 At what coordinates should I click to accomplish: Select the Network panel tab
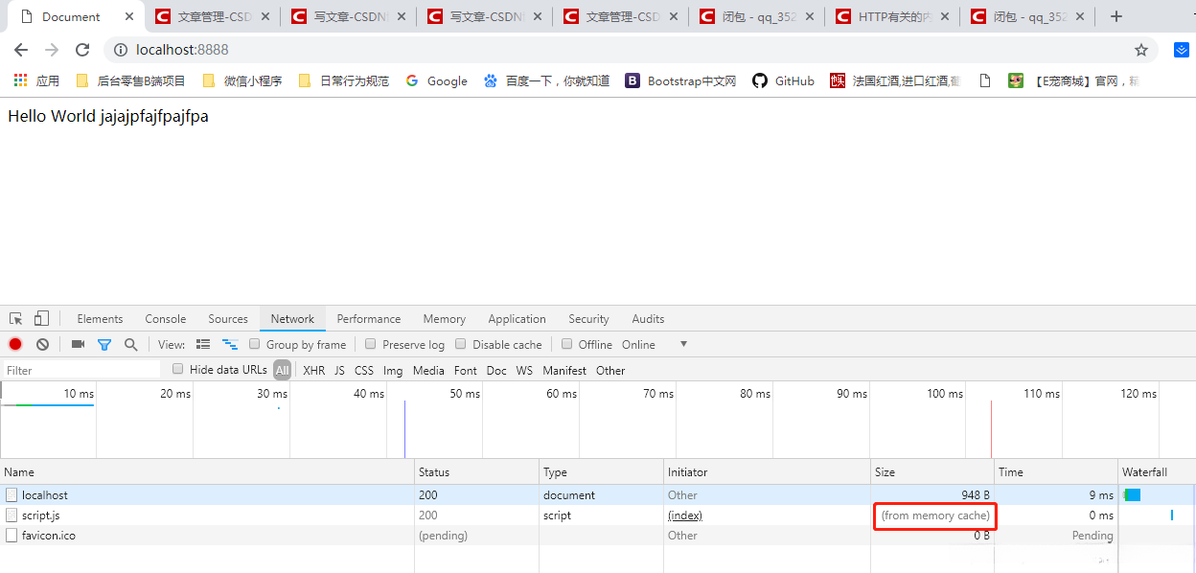click(292, 319)
